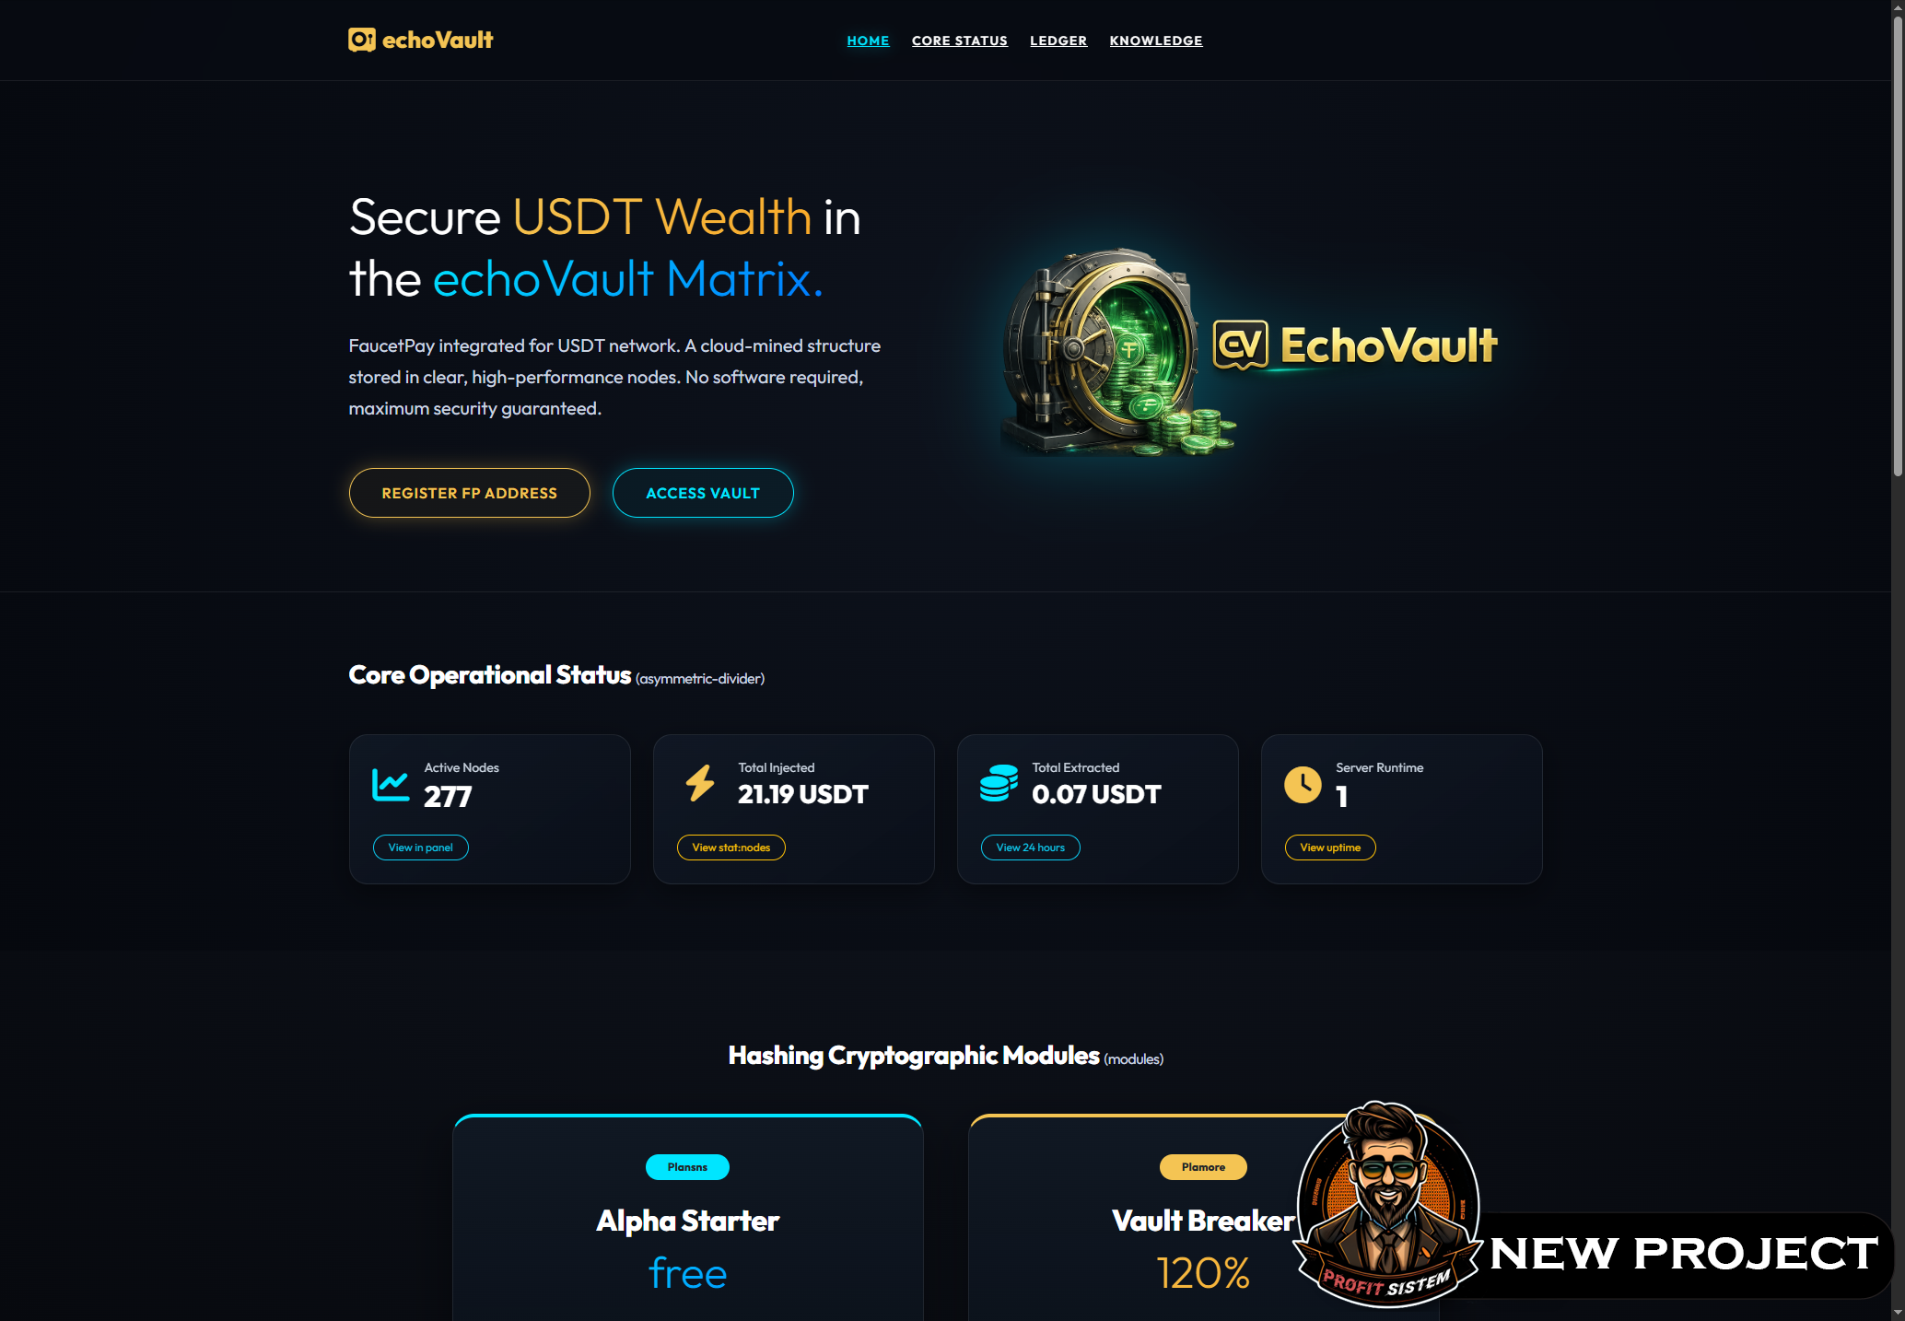Click the EchoVault EV badge in hero image
The height and width of the screenshot is (1321, 1905).
pos(1241,345)
